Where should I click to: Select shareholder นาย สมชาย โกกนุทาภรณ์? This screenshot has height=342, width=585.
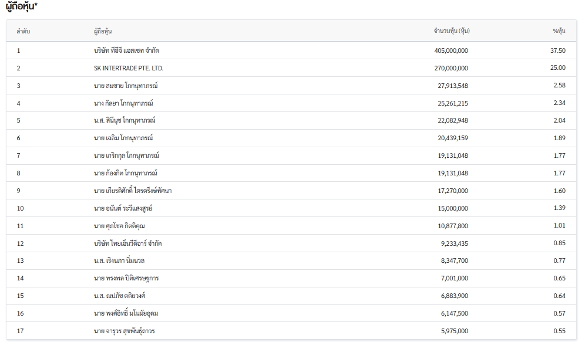tap(126, 86)
